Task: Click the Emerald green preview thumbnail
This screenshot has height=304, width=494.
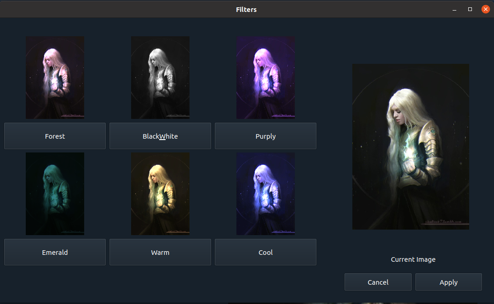Action: point(55,194)
